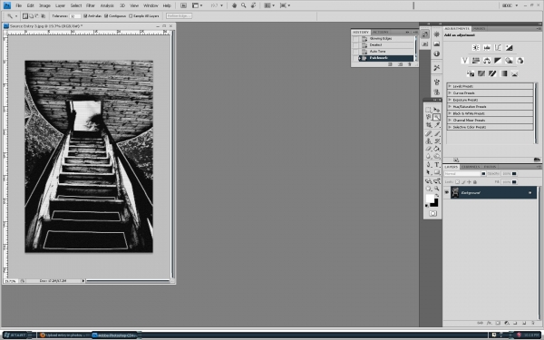Select the Healing Brush tool
Screen dimensions: 544x340
pyautogui.click(x=429, y=133)
